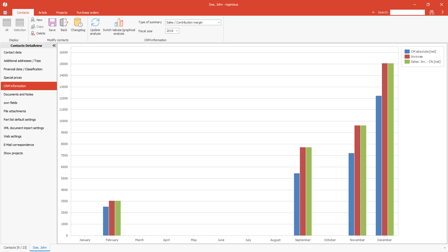Collapse the Contacts Detailview panel
The image size is (448, 252).
coord(54,45)
